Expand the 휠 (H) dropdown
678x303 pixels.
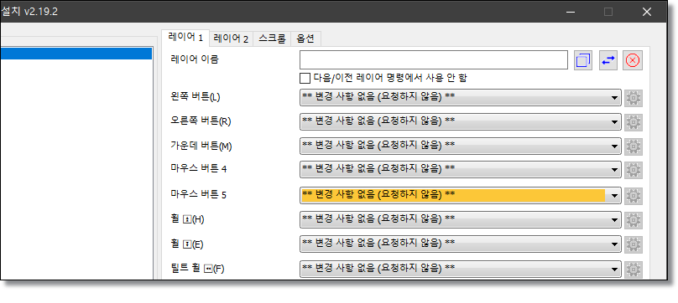point(461,219)
